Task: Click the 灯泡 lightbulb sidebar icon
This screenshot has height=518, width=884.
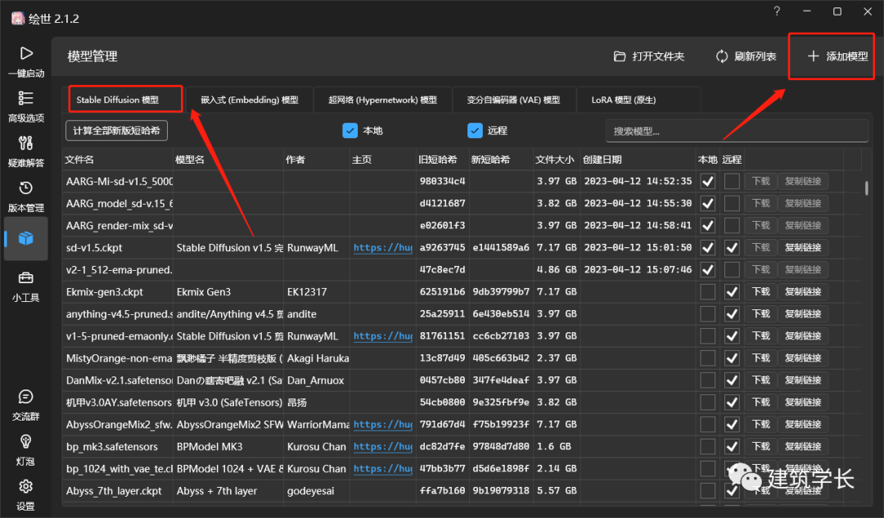Action: click(x=25, y=447)
